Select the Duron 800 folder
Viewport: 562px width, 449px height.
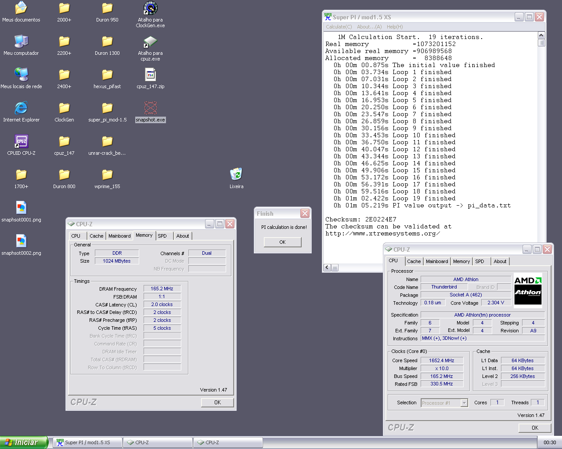[x=64, y=178]
